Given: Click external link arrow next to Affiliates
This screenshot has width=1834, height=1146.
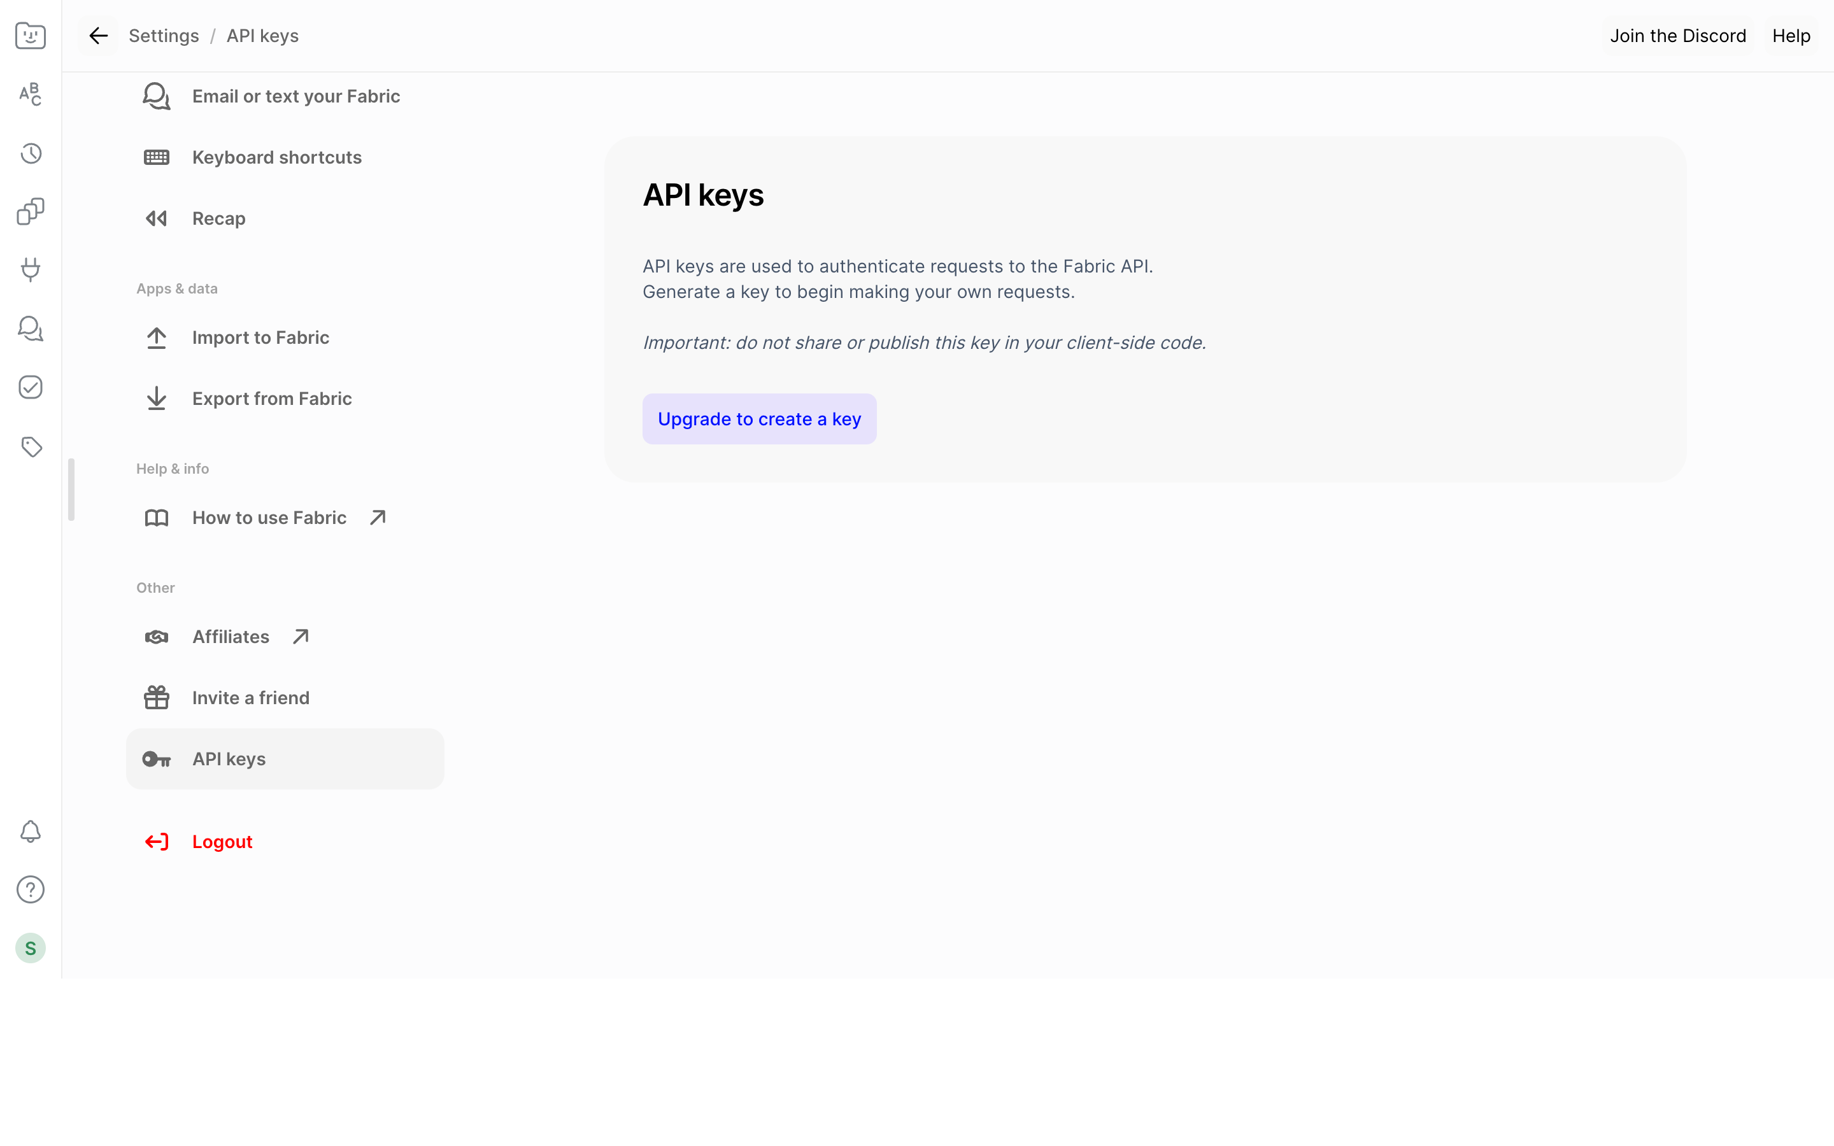Looking at the screenshot, I should pos(301,637).
